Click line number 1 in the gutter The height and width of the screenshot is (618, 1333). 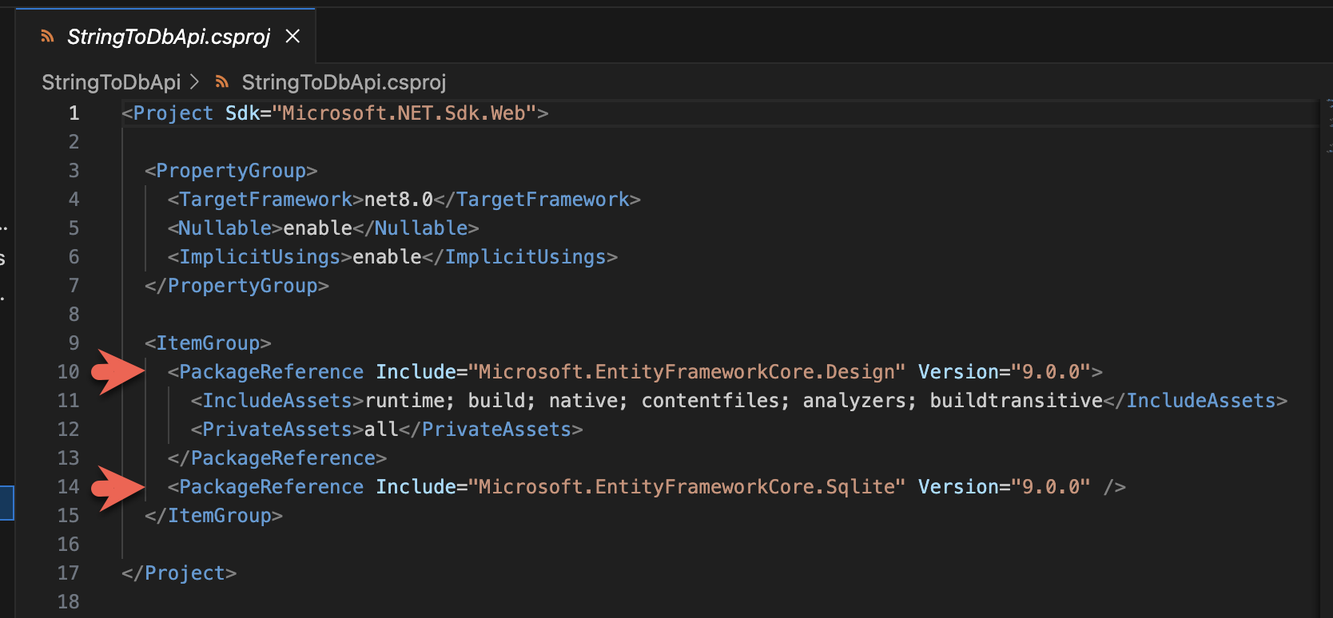(74, 113)
